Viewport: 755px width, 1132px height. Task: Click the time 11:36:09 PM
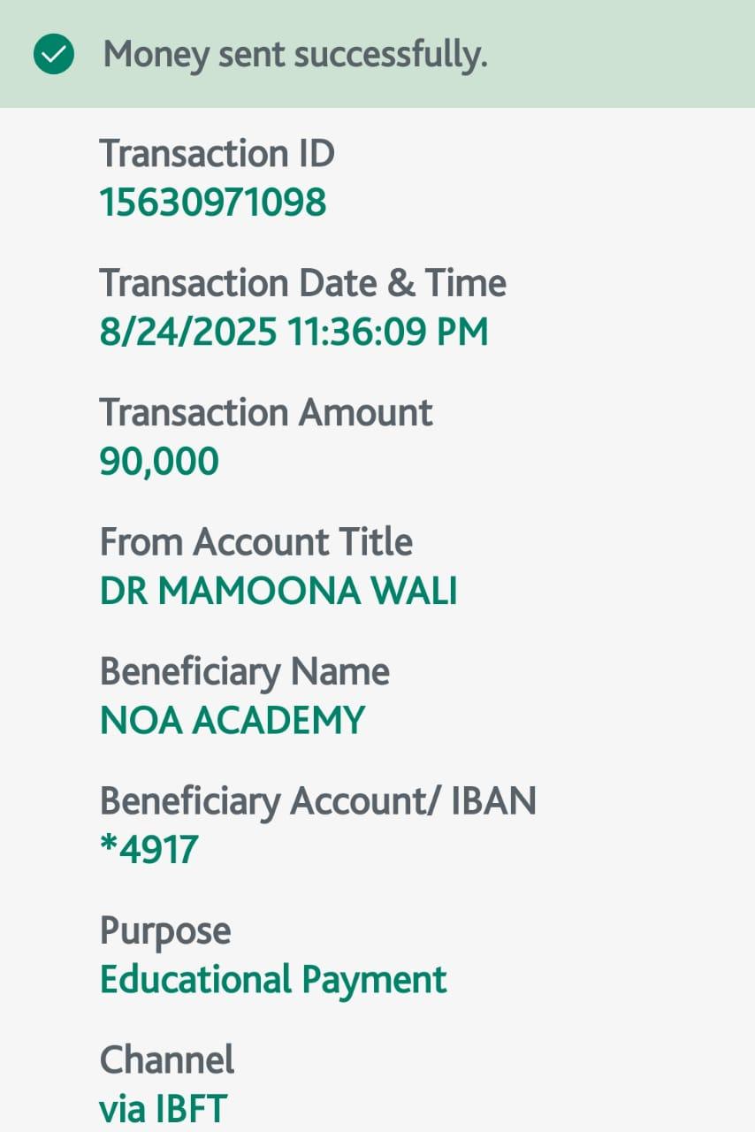[x=387, y=333]
